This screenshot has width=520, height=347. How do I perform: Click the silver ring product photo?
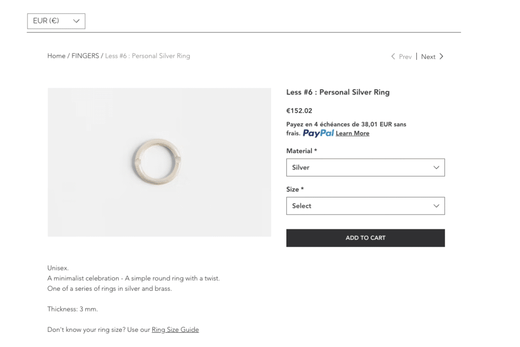tap(159, 162)
